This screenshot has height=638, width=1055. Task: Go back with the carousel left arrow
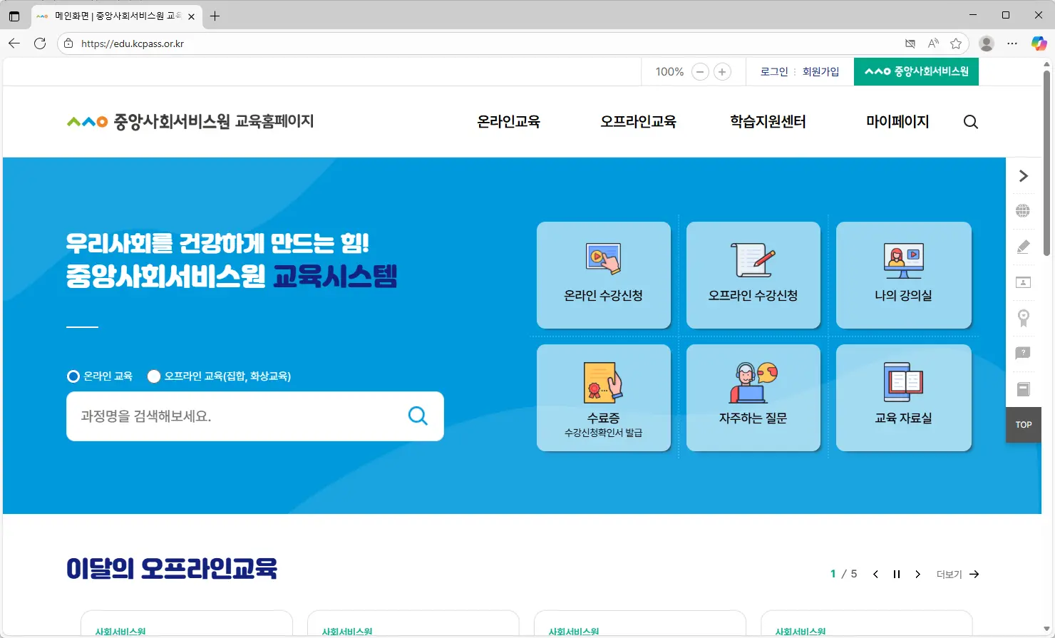[875, 573]
